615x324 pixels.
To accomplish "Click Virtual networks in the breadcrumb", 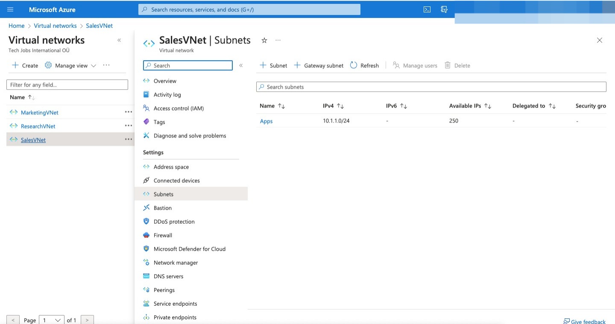I will click(55, 26).
